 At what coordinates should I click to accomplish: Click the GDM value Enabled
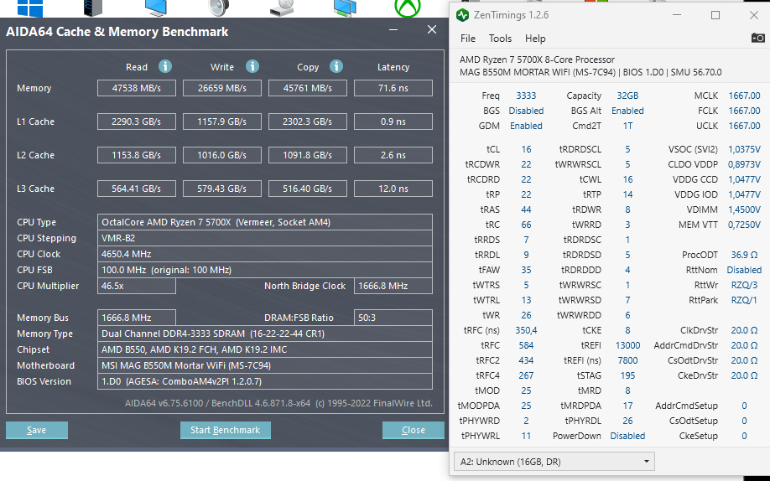526,127
